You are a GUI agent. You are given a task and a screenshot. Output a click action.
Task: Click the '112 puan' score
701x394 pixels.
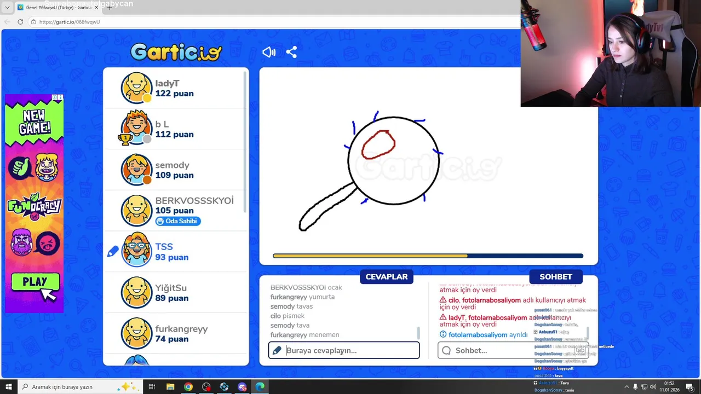click(x=174, y=134)
